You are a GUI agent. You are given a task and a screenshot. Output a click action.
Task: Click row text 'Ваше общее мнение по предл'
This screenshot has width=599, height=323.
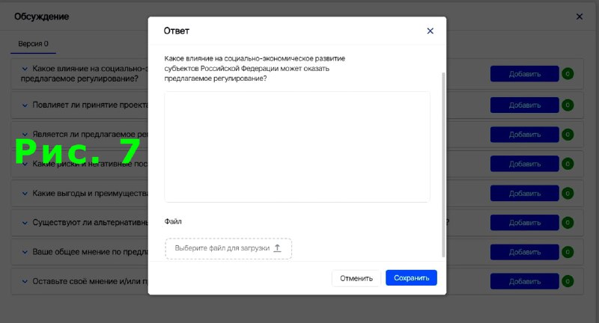pos(90,252)
